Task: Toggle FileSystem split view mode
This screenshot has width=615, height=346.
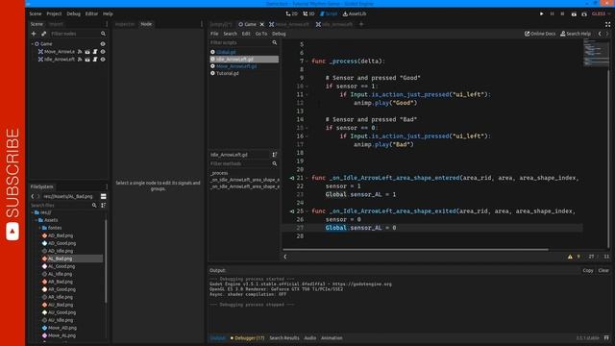Action: pyautogui.click(x=104, y=196)
